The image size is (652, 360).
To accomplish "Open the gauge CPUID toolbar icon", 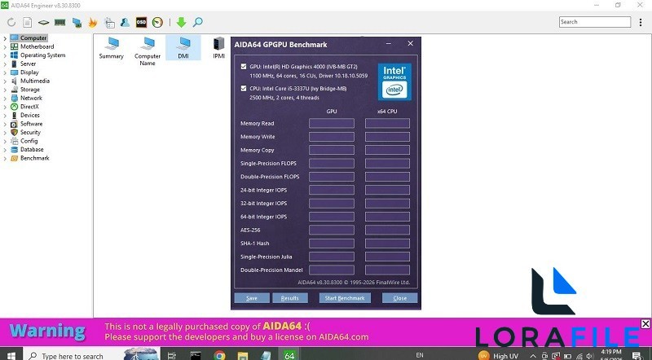I will click(157, 23).
